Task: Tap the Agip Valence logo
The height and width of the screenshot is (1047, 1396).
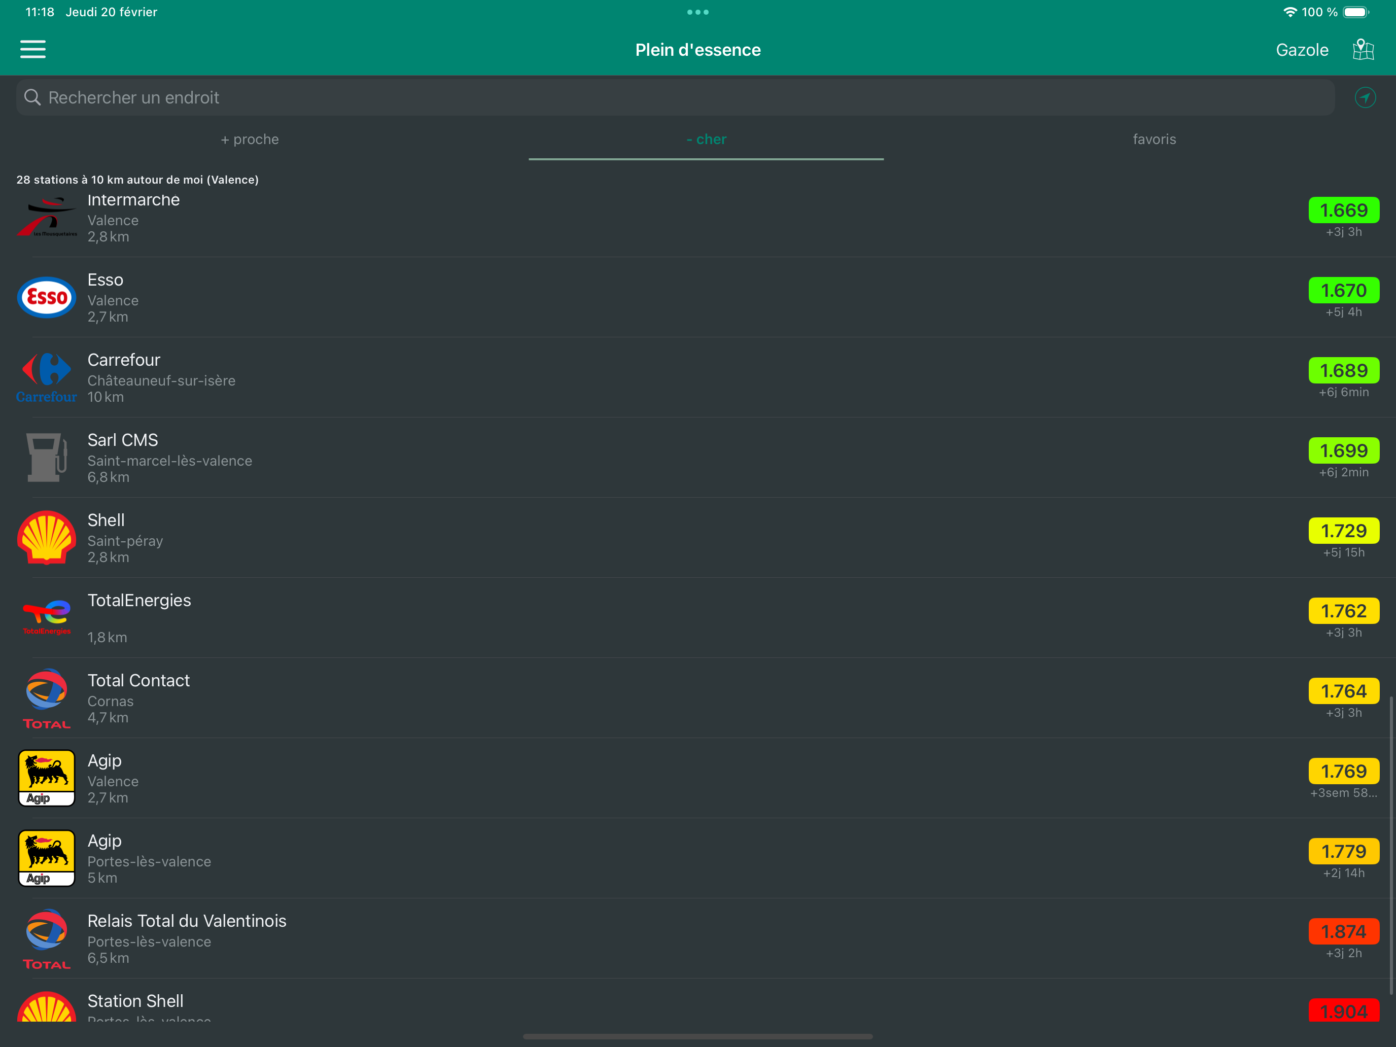Action: [x=47, y=778]
